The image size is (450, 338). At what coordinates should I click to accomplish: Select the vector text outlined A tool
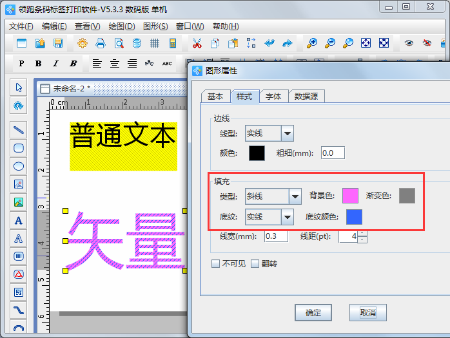(x=19, y=238)
